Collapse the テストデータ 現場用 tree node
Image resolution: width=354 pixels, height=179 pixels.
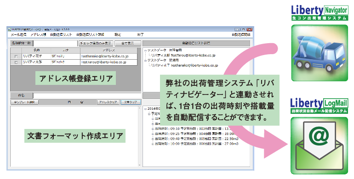tap(146, 61)
